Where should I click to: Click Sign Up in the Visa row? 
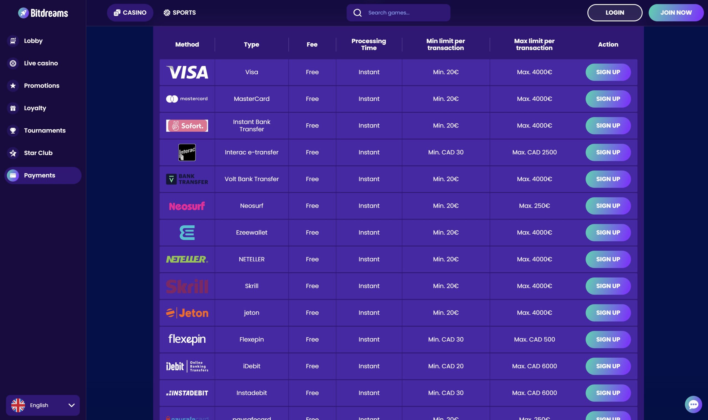608,72
